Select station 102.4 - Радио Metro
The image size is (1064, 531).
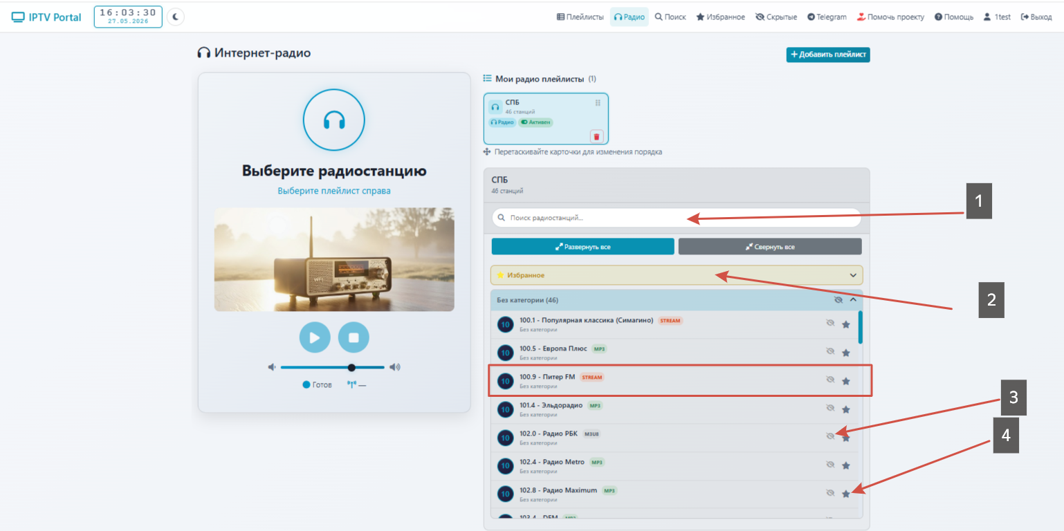[675, 466]
